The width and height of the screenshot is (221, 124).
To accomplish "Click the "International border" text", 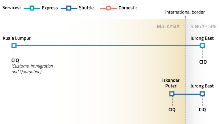I will click(185, 12).
